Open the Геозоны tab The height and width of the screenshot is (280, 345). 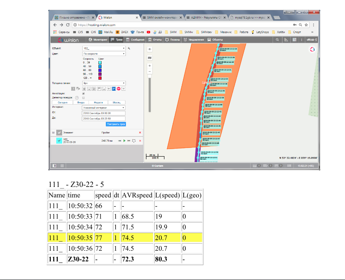[173, 40]
